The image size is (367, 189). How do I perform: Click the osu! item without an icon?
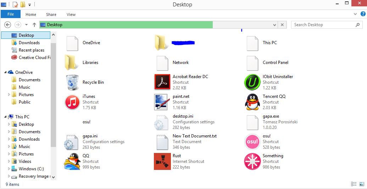(x=87, y=122)
